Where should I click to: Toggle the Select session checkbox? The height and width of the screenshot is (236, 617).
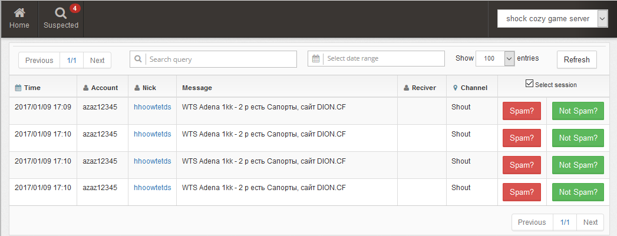coord(529,84)
